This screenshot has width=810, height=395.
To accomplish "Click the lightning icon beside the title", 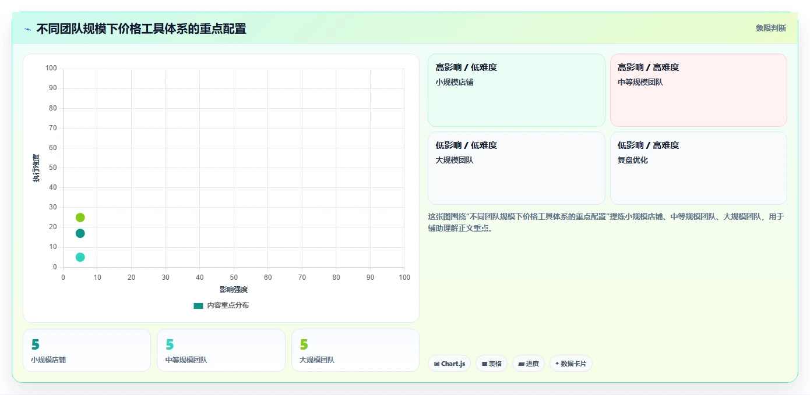I will [28, 29].
